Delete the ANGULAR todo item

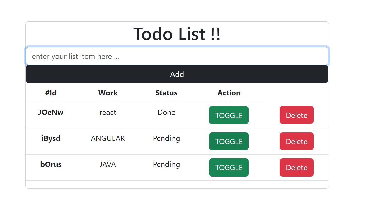point(296,141)
